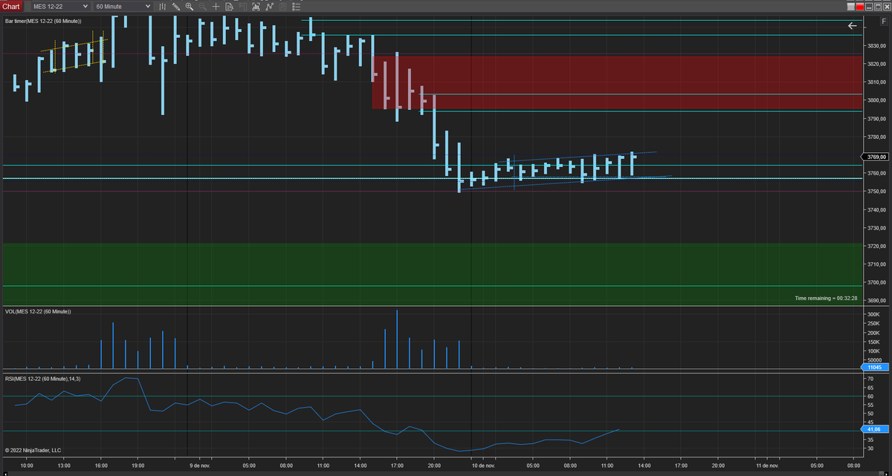892x476 pixels.
Task: Click the red link color square
Action: 862,6
